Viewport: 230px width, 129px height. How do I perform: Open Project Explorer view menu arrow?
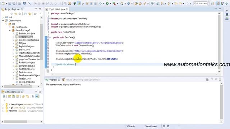40,14
